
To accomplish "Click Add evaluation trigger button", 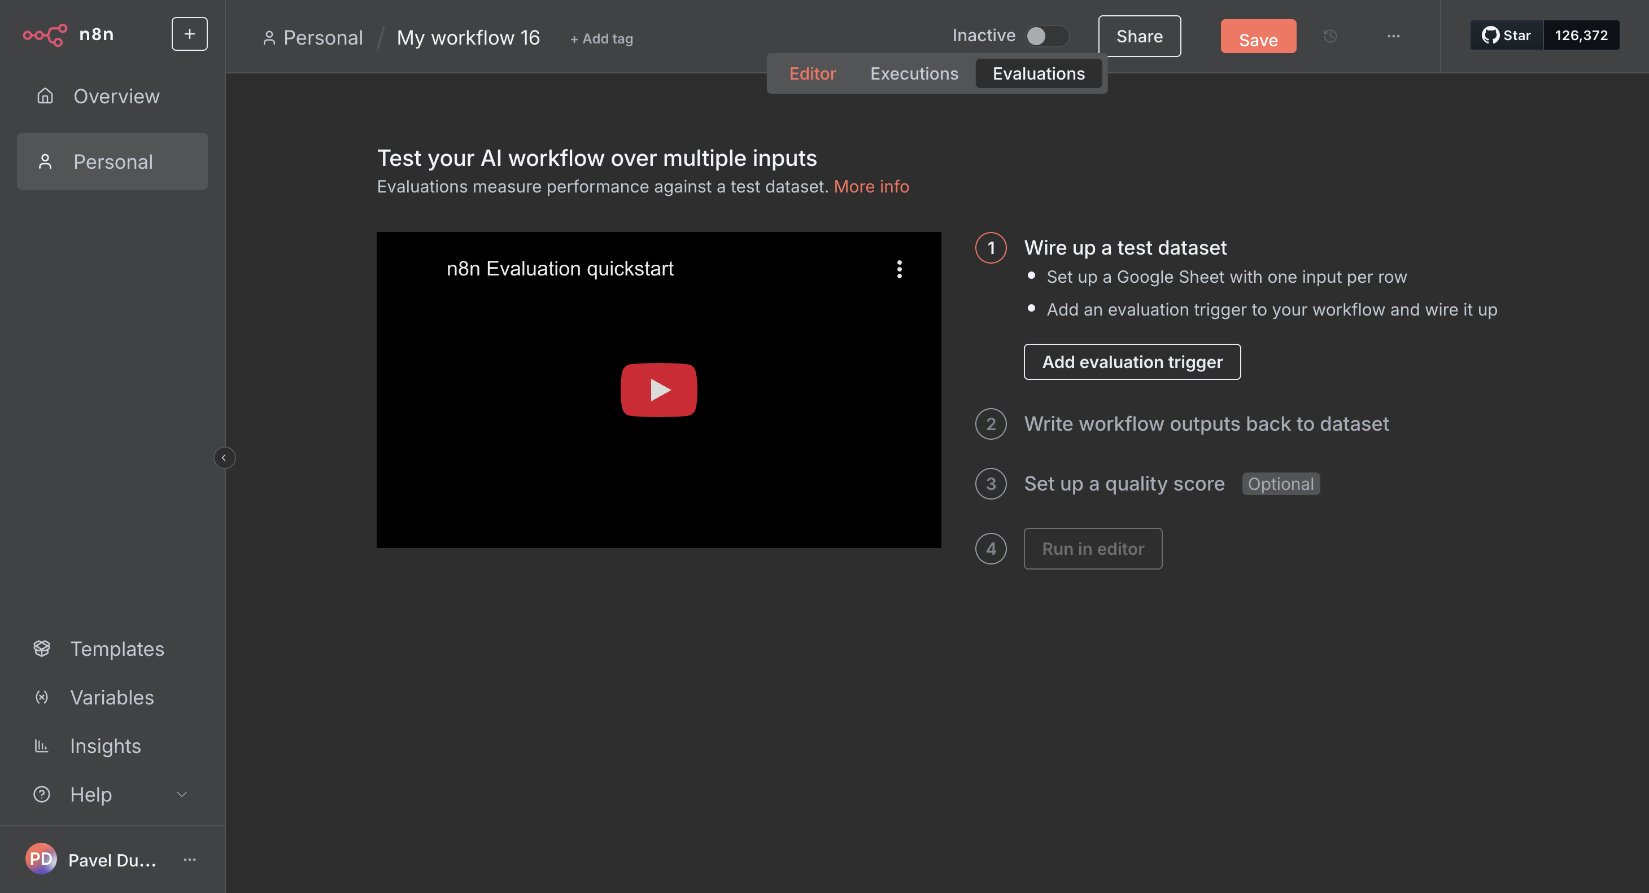I will point(1132,362).
